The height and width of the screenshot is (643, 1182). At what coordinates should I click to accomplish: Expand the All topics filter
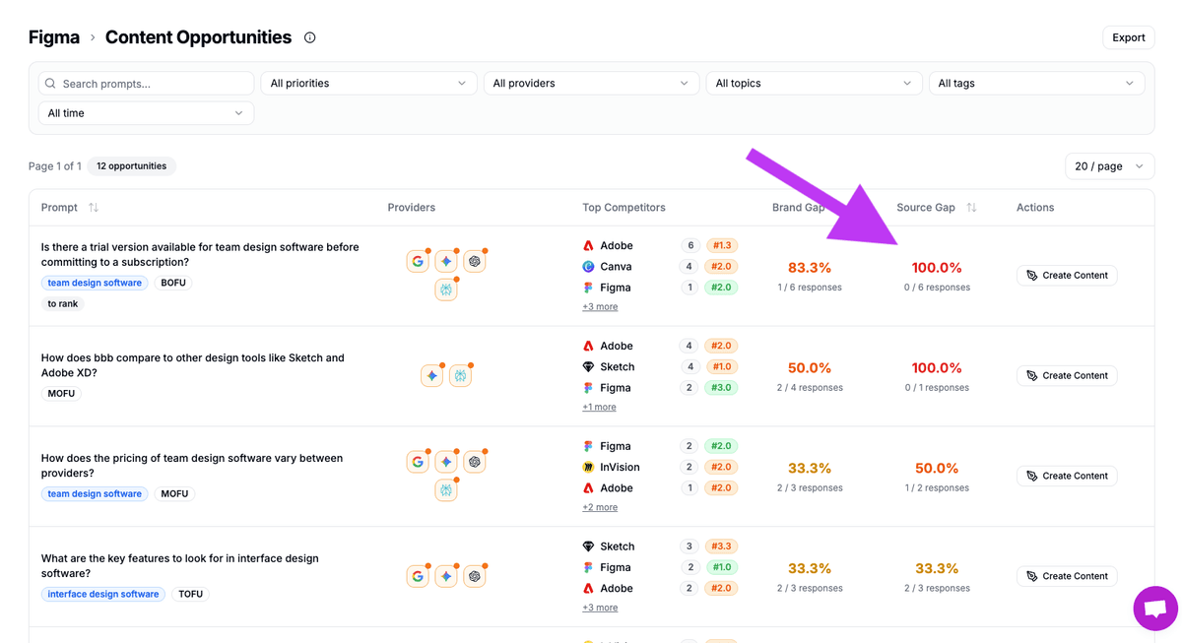point(814,84)
